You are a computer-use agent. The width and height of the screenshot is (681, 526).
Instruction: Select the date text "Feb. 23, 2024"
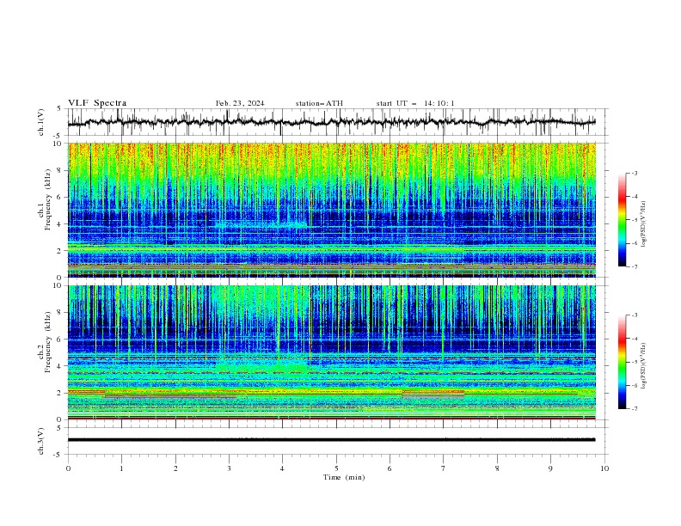(x=240, y=103)
